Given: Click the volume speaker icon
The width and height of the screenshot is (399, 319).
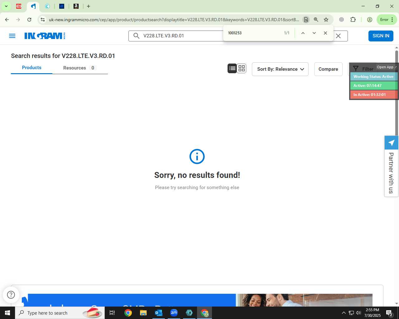Looking at the screenshot, I should tap(358, 313).
